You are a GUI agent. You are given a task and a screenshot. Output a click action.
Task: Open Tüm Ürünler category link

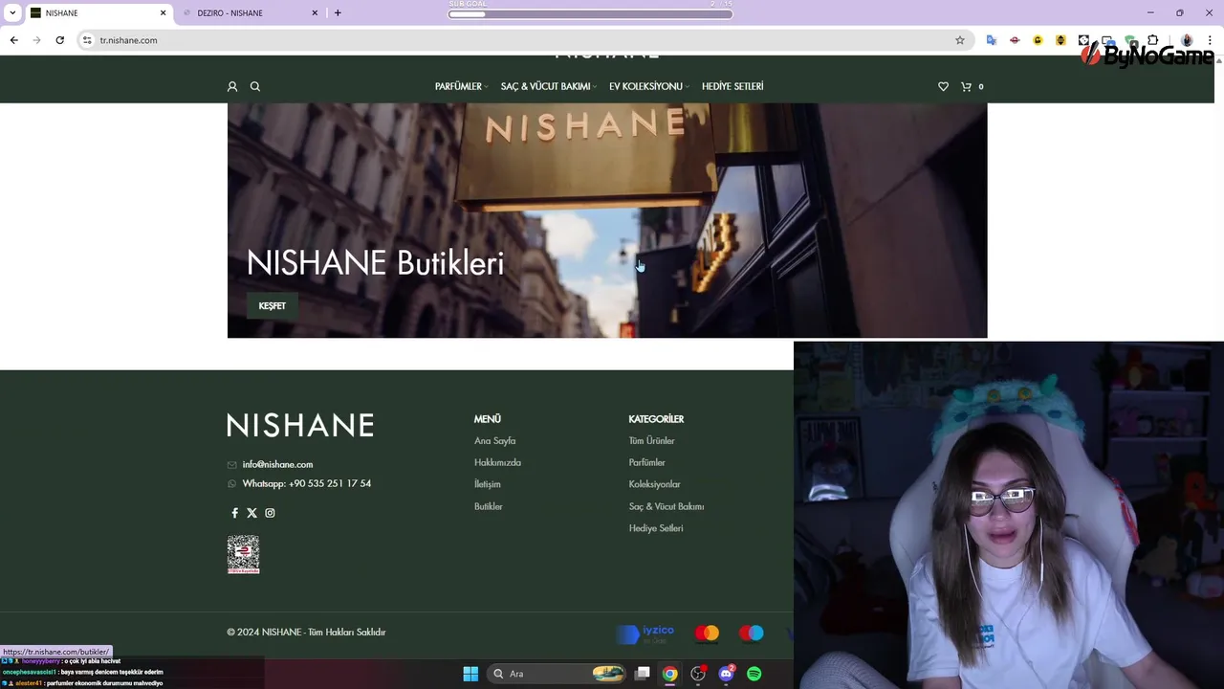pos(651,440)
